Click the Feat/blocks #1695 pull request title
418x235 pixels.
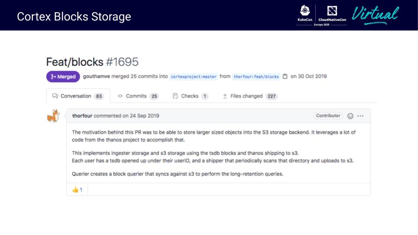[x=92, y=62]
